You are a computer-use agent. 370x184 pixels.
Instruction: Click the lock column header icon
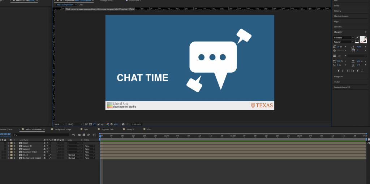click(5, 140)
